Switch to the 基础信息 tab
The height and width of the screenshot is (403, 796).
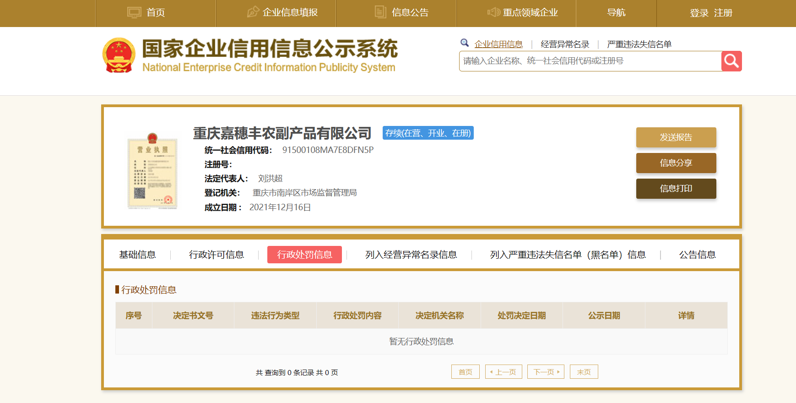coord(137,255)
